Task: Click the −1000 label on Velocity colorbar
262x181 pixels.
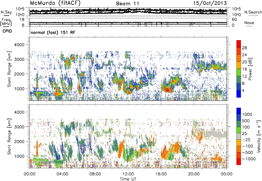Action: (x=249, y=159)
